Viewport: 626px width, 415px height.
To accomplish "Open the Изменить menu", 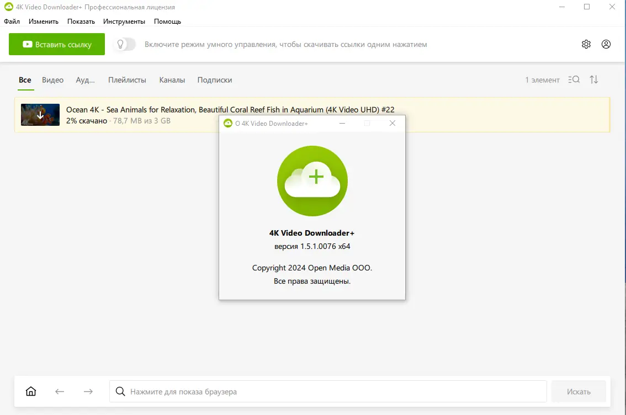I will point(44,22).
